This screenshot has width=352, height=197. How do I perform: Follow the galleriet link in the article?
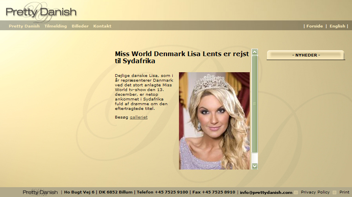point(138,117)
